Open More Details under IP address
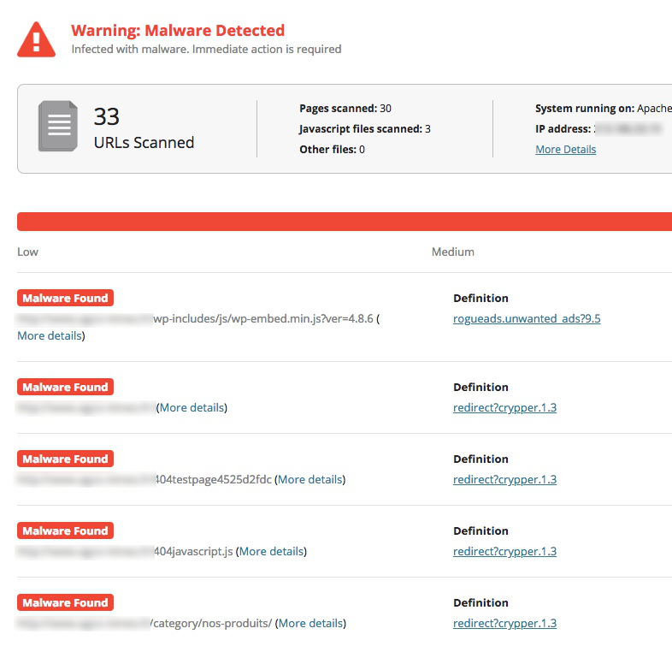 click(565, 150)
